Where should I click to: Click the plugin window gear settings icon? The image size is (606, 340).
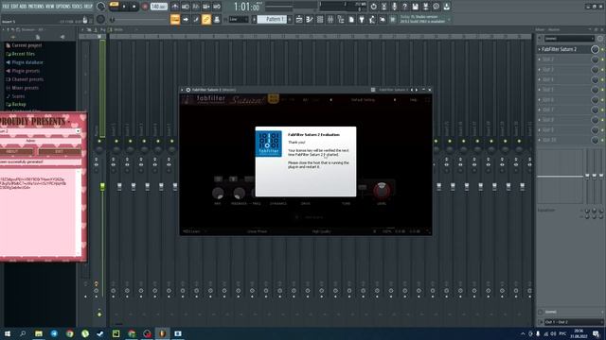188,90
